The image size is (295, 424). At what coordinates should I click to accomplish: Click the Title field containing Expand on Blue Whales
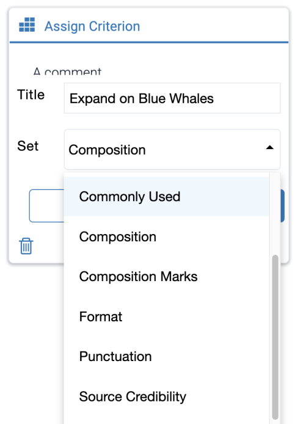pyautogui.click(x=172, y=98)
